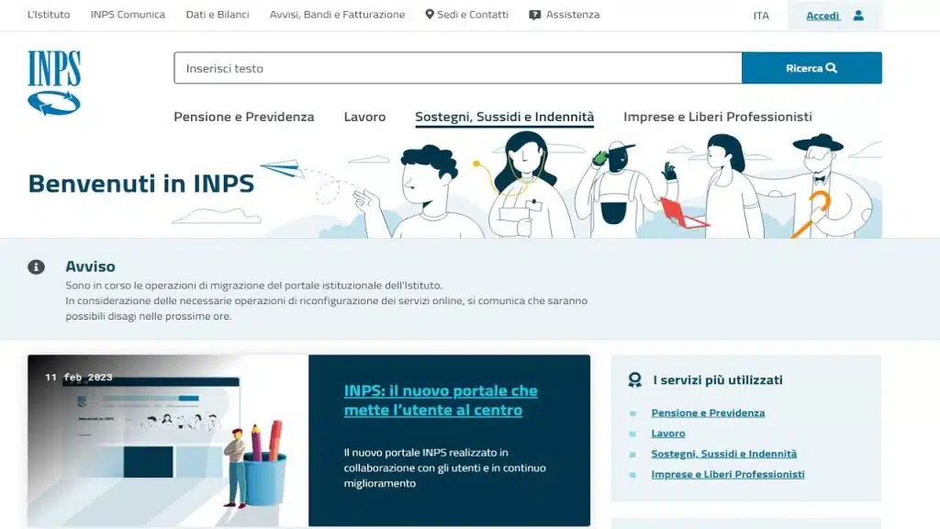Viewport: 940px width, 529px height.
Task: Open the Dati e Bilanci menu
Action: tap(217, 15)
